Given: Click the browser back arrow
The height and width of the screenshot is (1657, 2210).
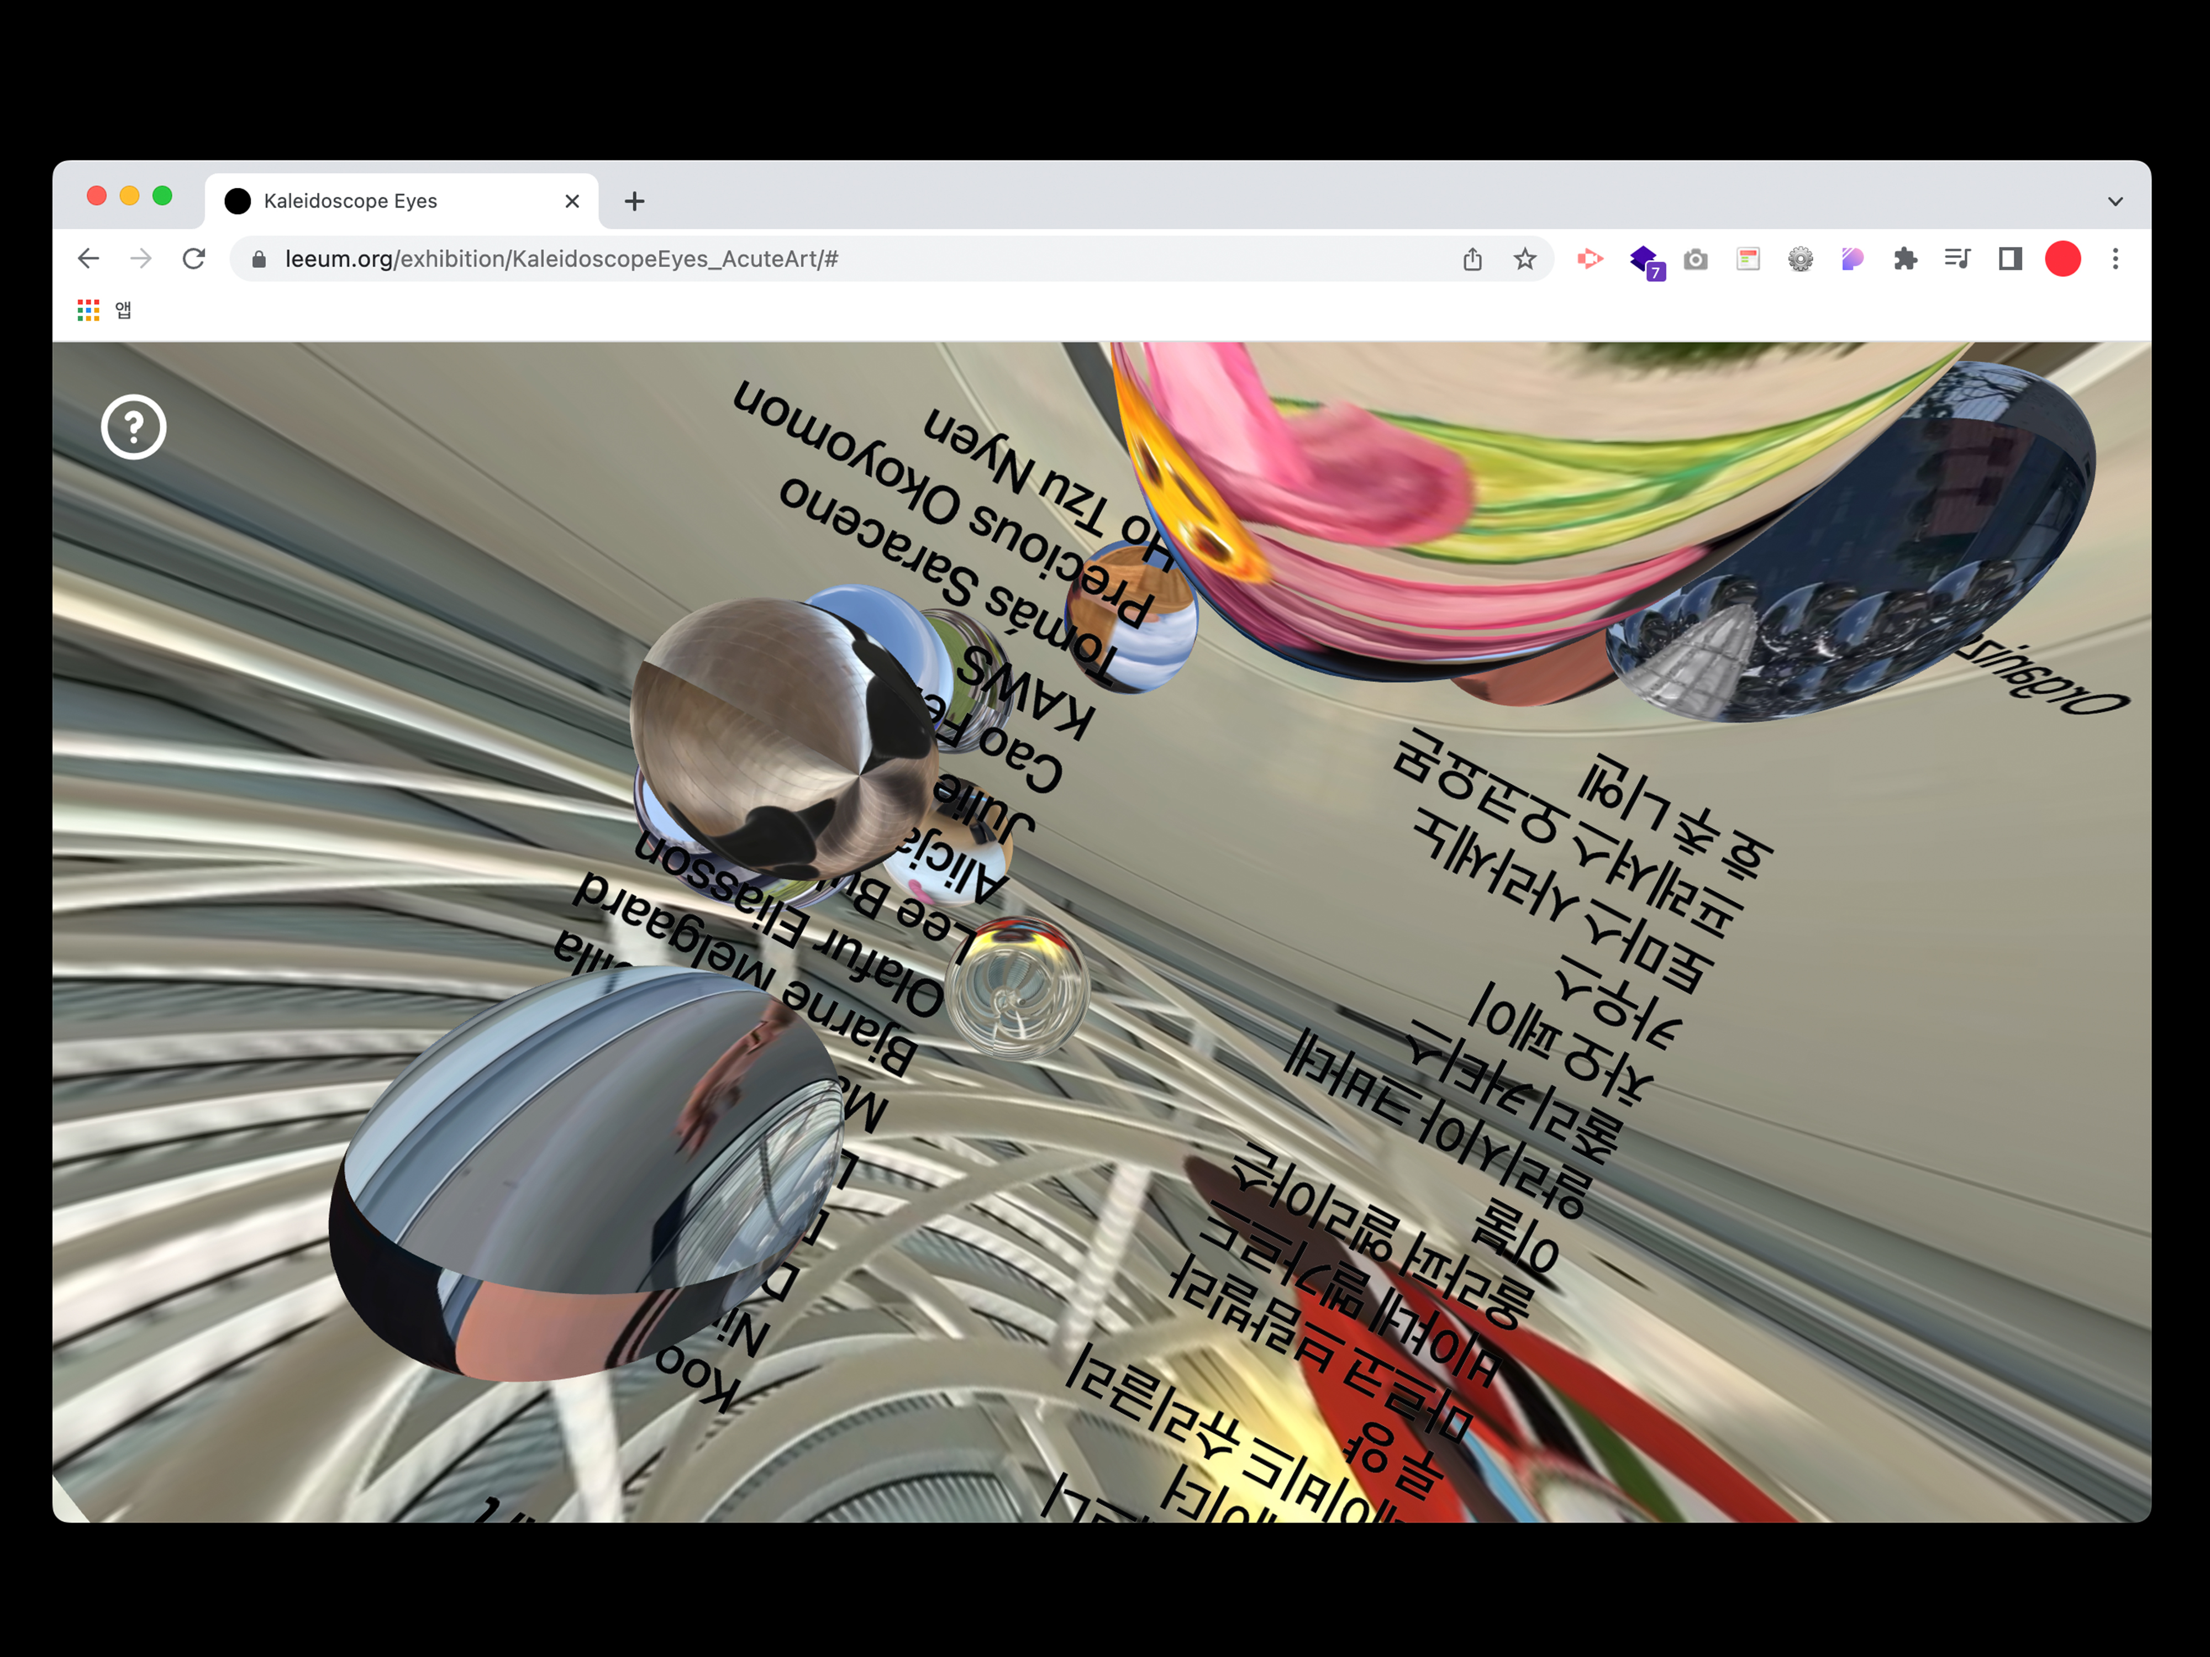Looking at the screenshot, I should tap(89, 258).
